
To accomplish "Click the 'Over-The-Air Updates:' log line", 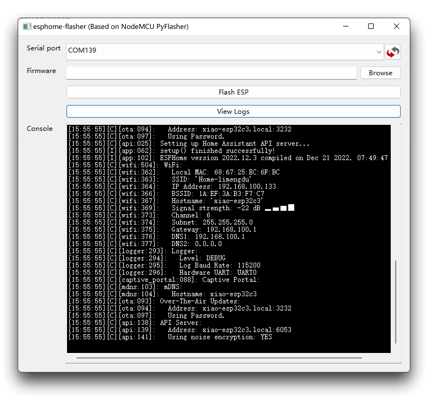I will [x=154, y=301].
